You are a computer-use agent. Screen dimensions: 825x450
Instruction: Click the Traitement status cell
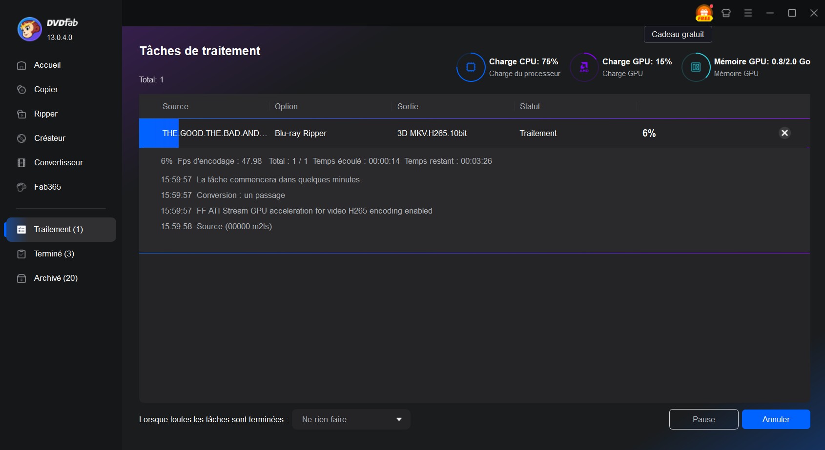point(538,134)
